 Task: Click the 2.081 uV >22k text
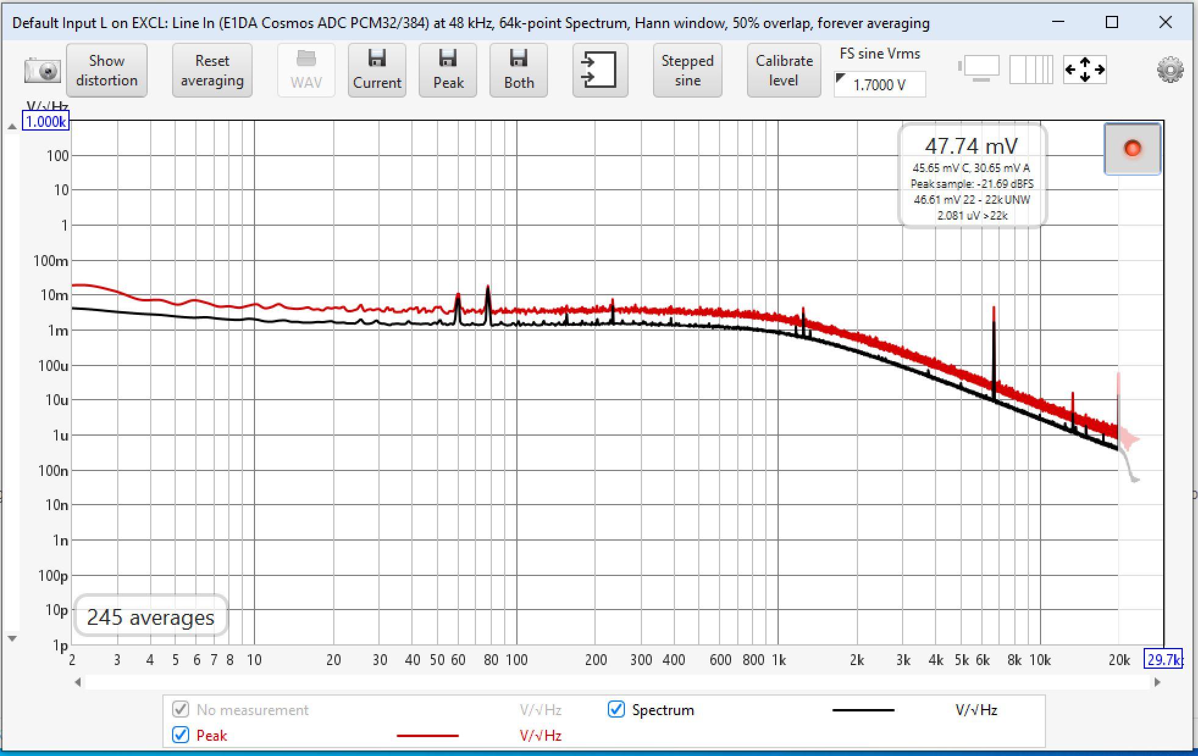[x=972, y=215]
